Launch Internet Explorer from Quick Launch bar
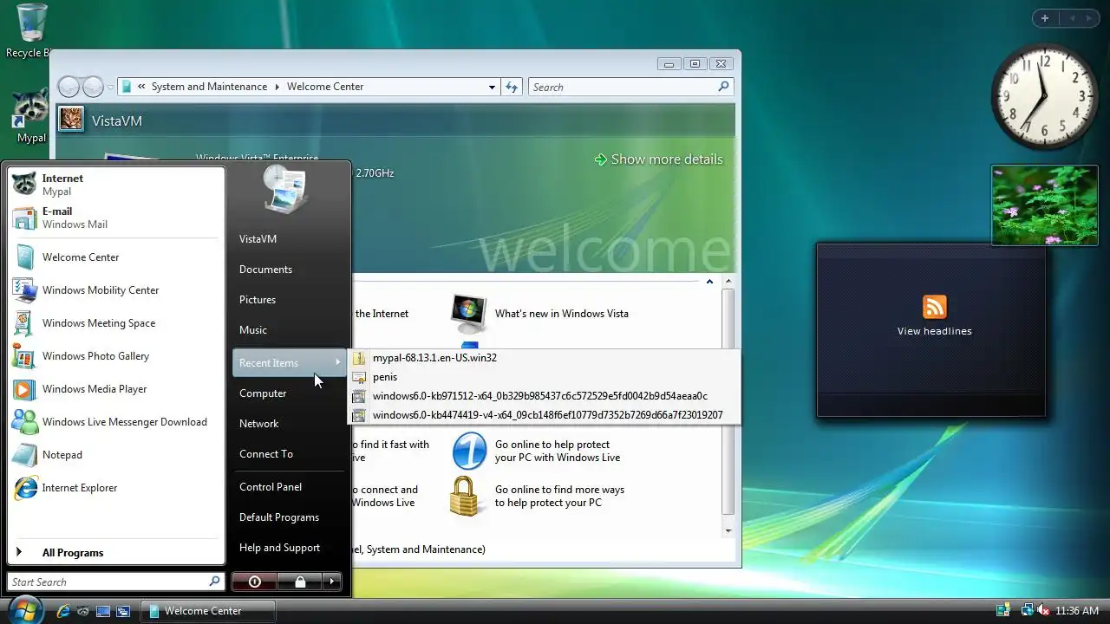Image resolution: width=1110 pixels, height=624 pixels. tap(63, 611)
